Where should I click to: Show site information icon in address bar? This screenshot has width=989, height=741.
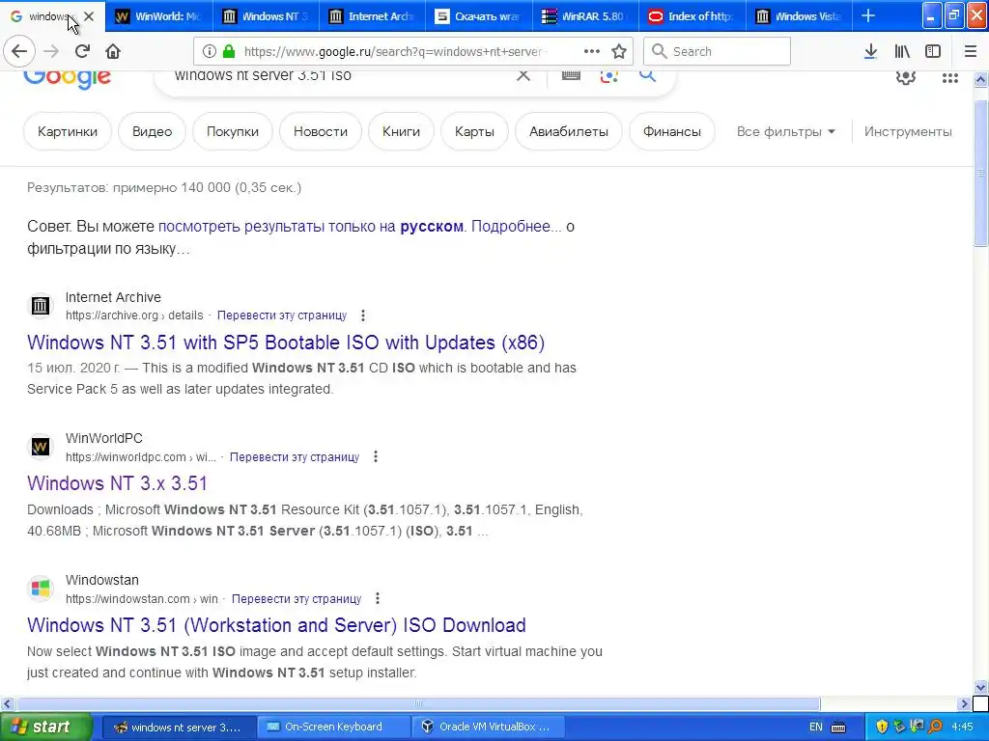point(210,52)
